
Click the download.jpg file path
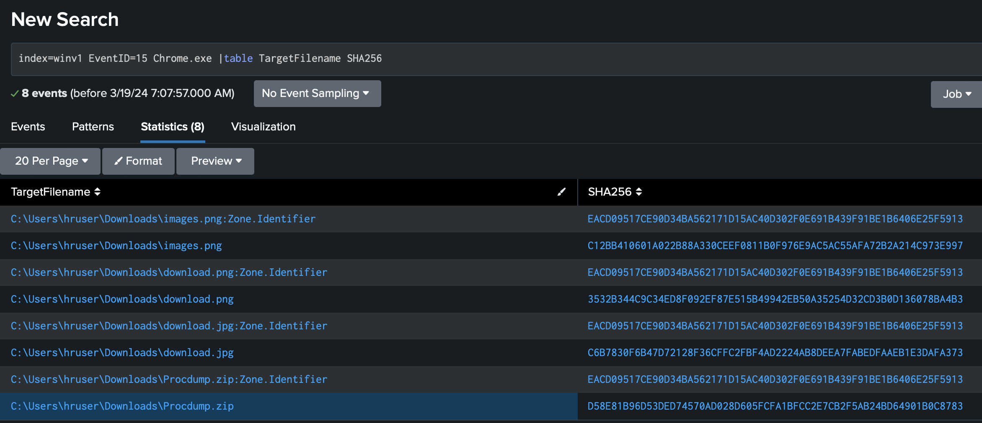122,352
